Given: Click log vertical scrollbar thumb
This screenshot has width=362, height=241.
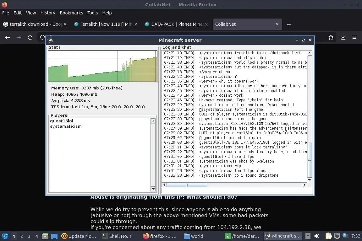Looking at the screenshot, I should pos(310,160).
